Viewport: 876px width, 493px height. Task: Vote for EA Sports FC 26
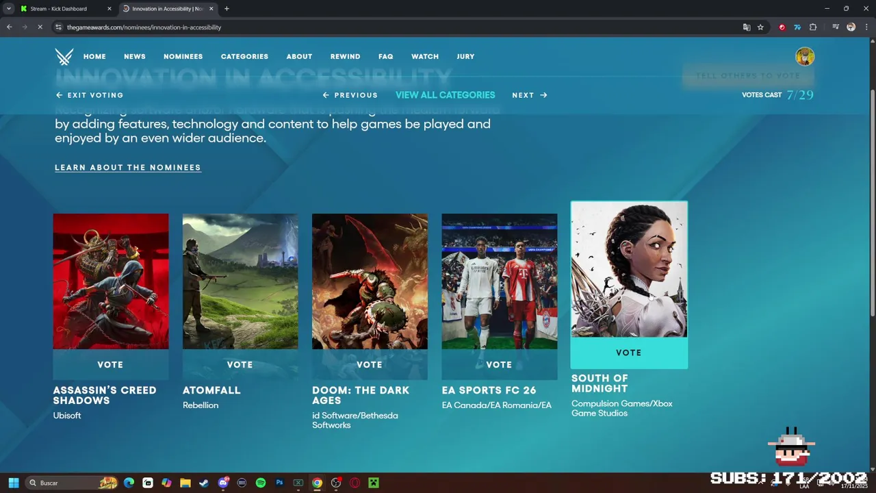499,365
